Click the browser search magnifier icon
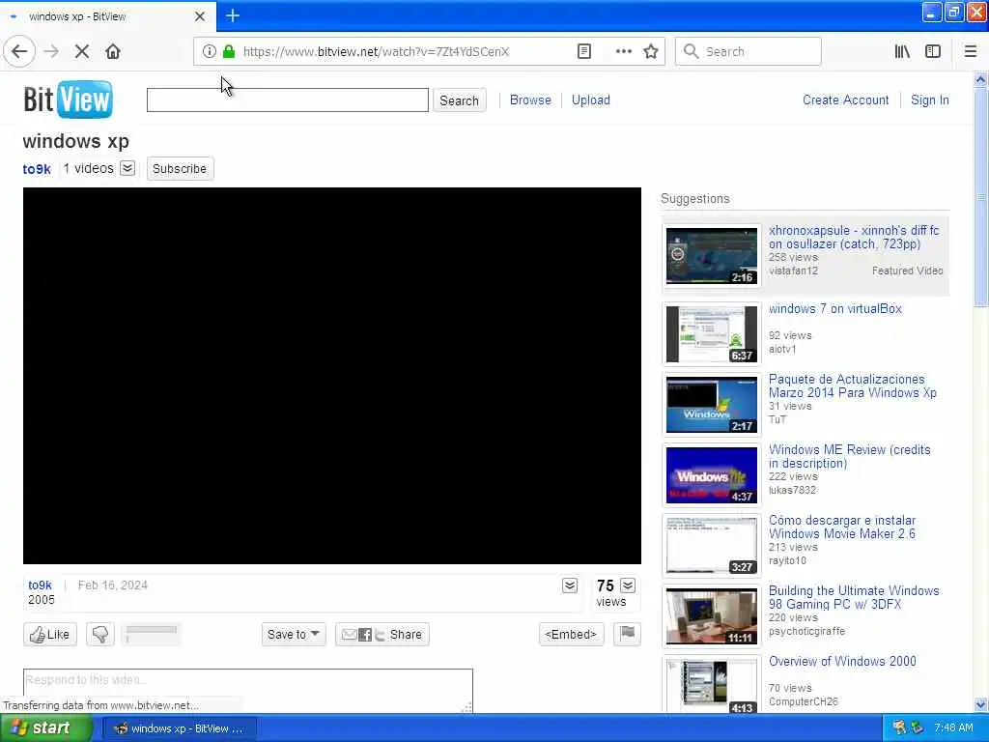This screenshot has width=989, height=742. (691, 52)
